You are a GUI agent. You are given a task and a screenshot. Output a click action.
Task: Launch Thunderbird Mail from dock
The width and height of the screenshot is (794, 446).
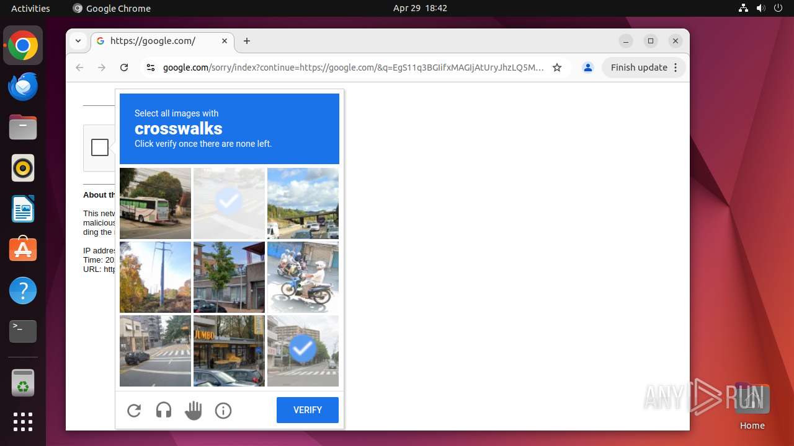click(23, 86)
